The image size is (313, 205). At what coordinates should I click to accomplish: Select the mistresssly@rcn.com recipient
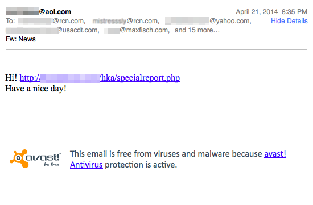[x=126, y=21]
